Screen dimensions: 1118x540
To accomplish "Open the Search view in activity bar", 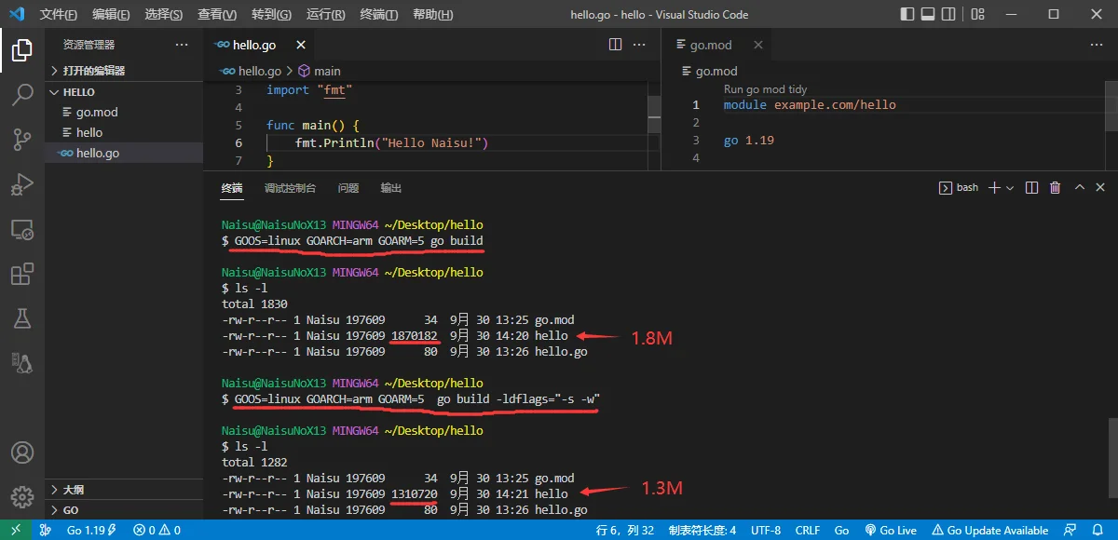I will (x=22, y=94).
